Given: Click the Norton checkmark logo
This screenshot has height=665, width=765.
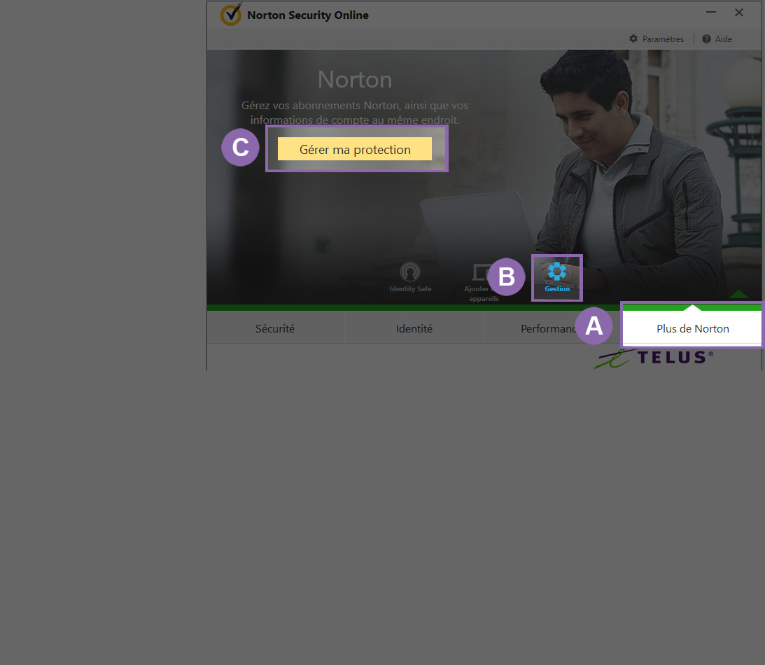Looking at the screenshot, I should pyautogui.click(x=231, y=14).
